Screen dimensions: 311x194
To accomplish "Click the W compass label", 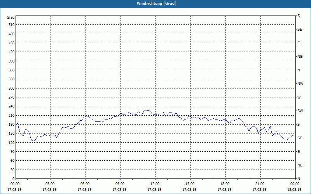I will (299, 97).
